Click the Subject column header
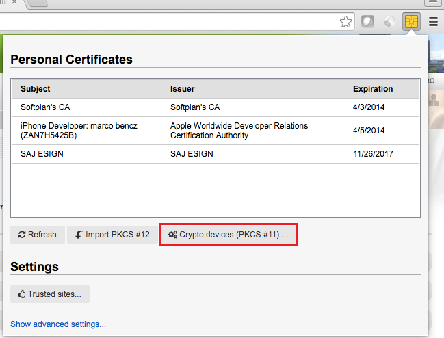The width and height of the screenshot is (444, 338). 36,89
